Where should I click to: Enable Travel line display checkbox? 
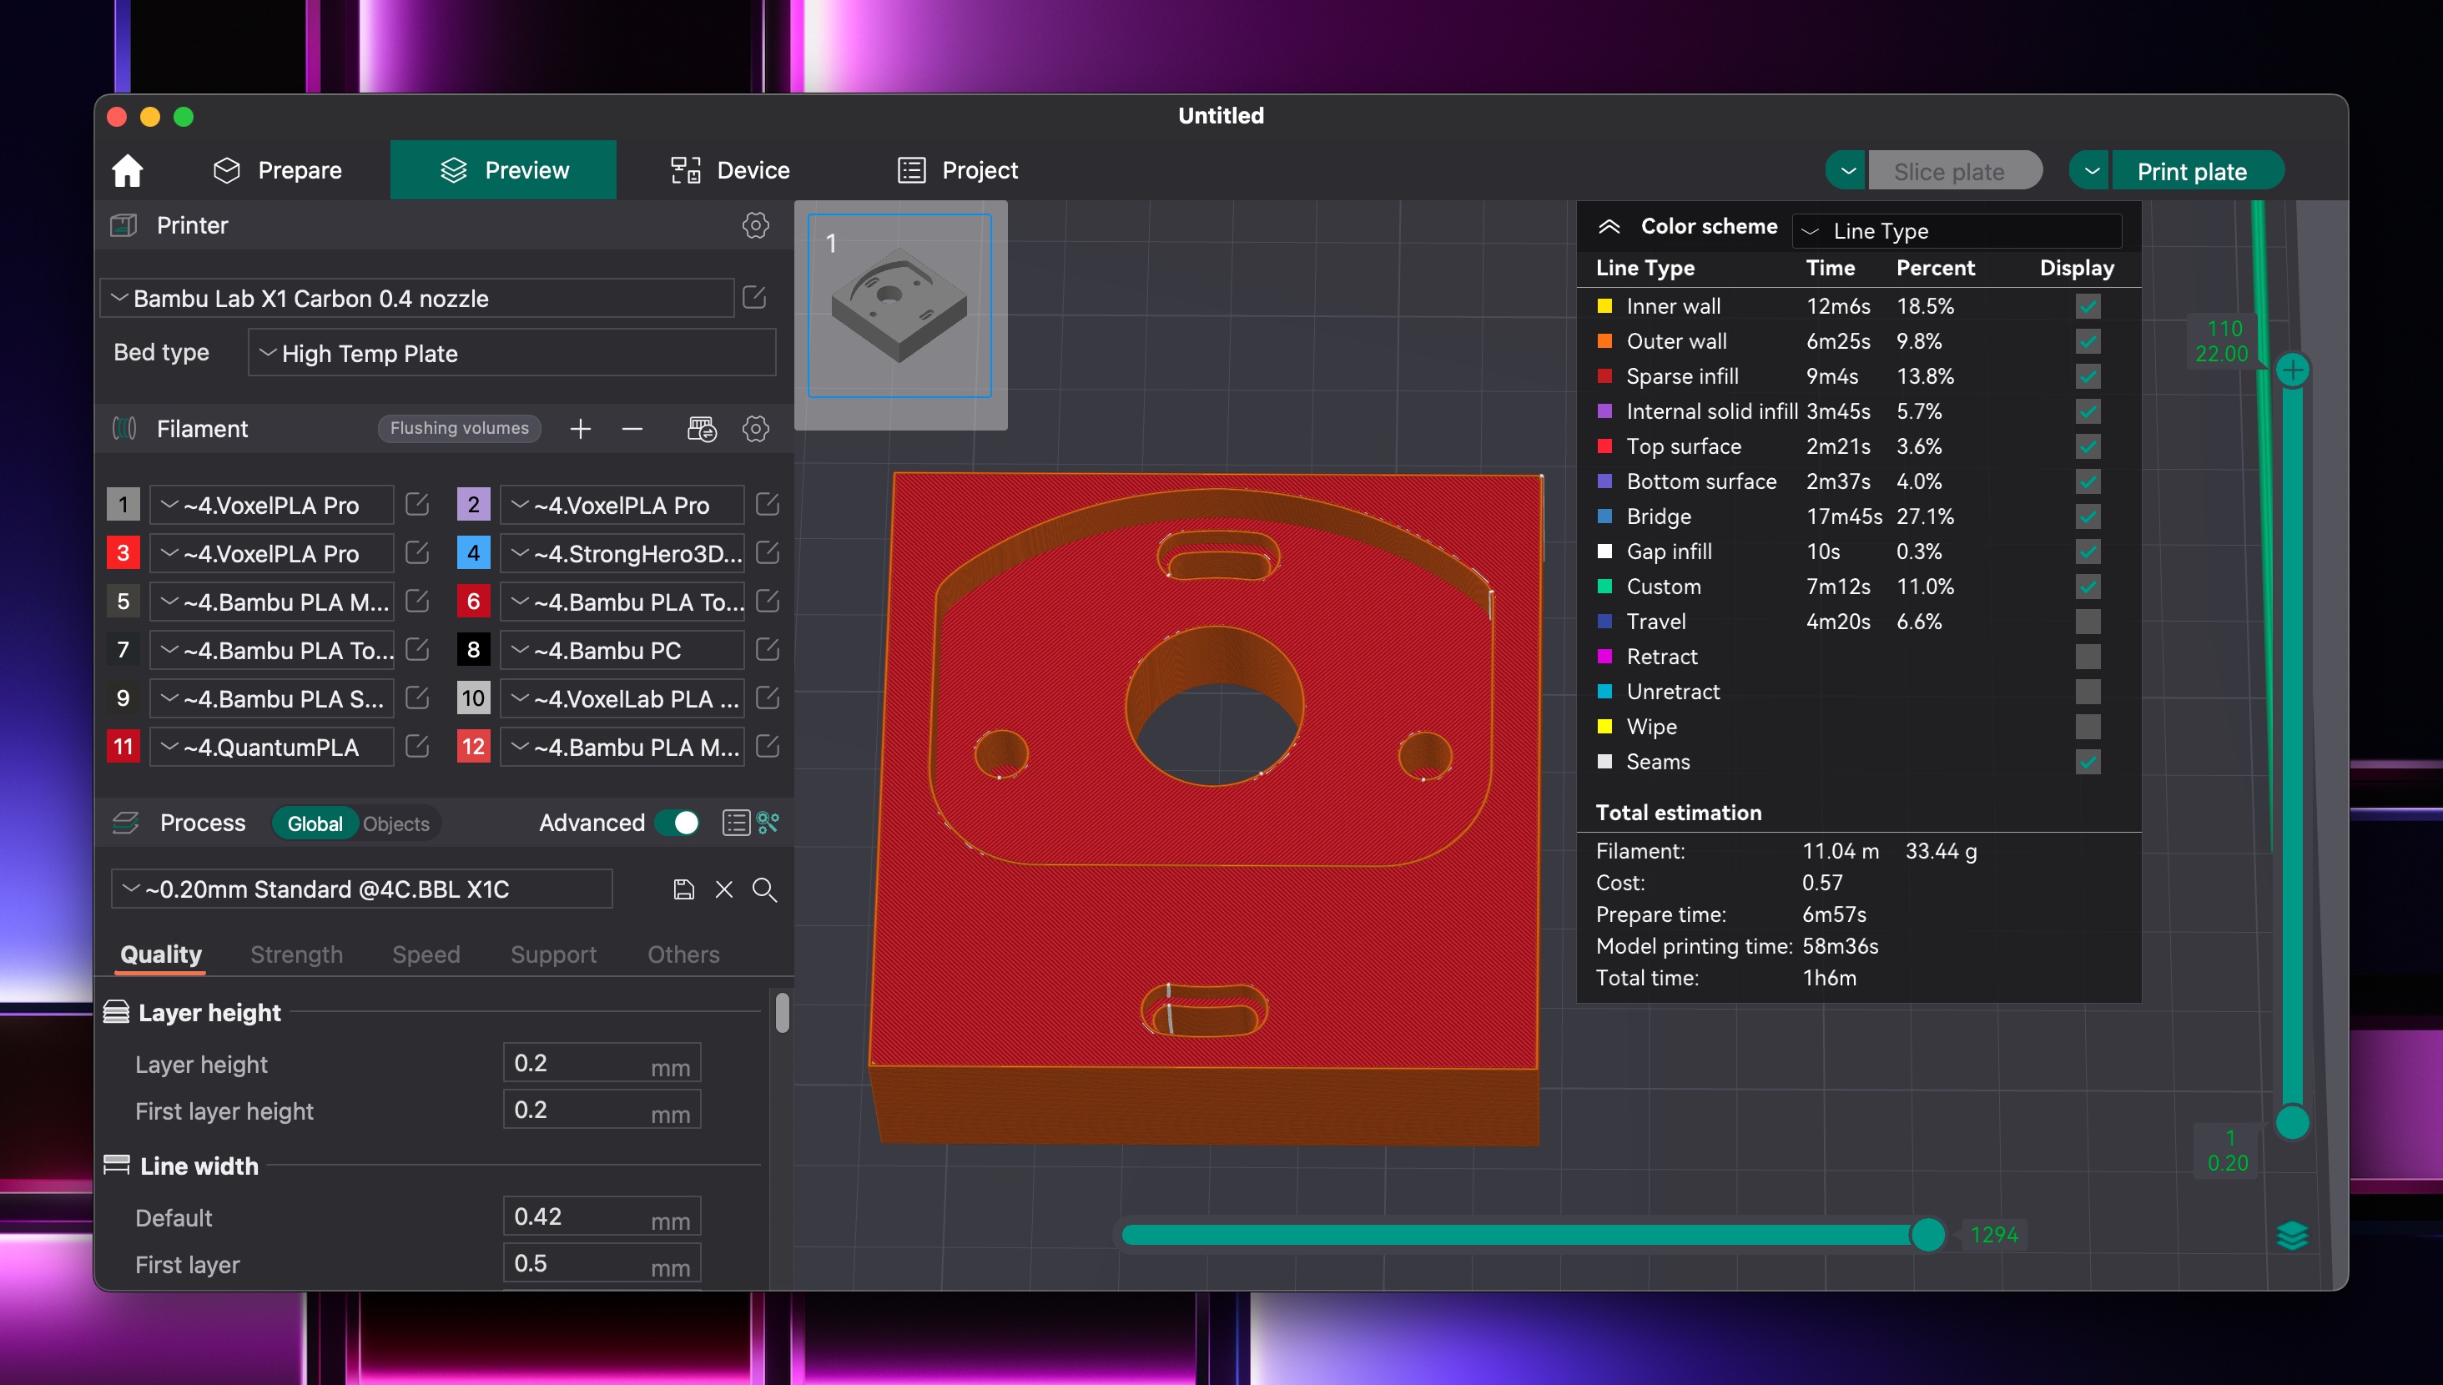2088,622
